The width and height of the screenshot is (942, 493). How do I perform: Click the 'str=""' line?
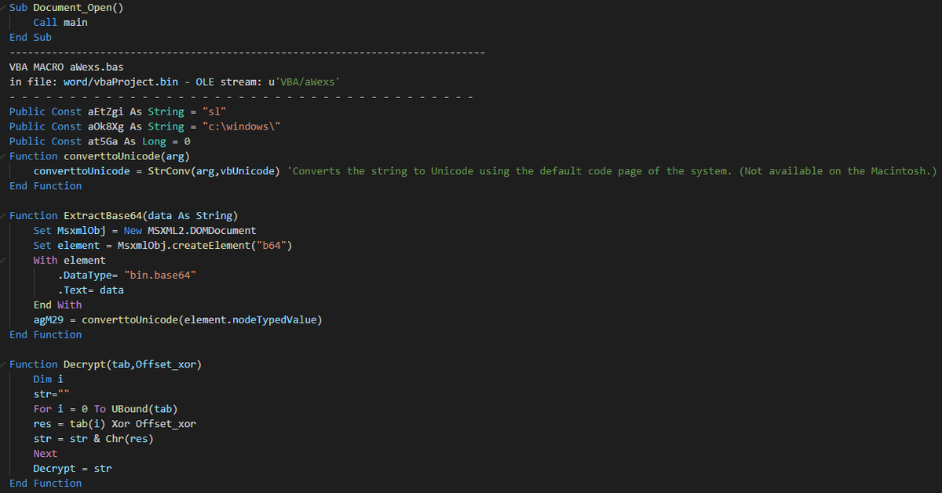[x=51, y=394]
